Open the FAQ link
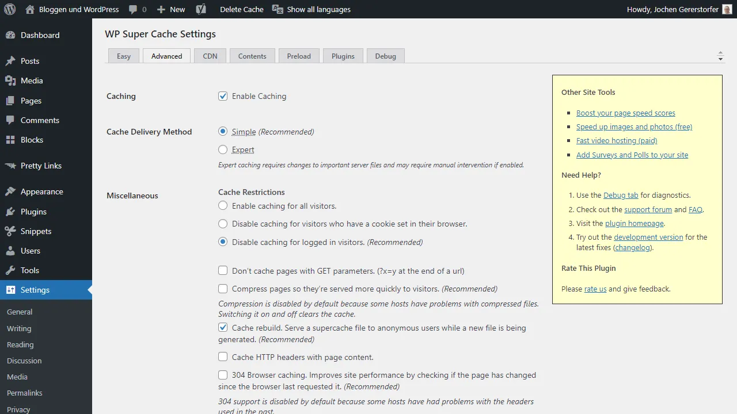 [696, 209]
